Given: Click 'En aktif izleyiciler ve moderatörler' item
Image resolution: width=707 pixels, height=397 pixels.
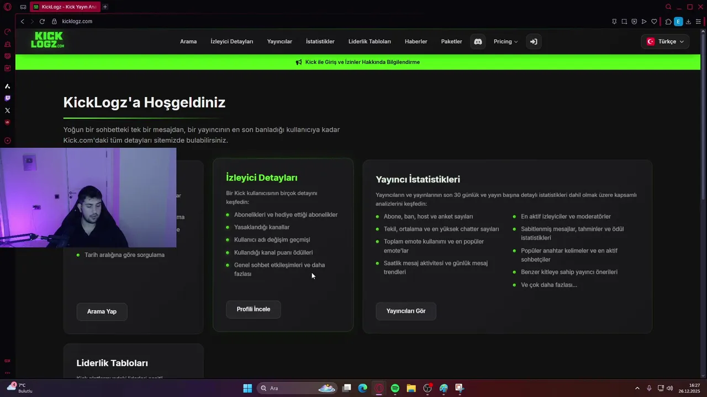Looking at the screenshot, I should 566,217.
